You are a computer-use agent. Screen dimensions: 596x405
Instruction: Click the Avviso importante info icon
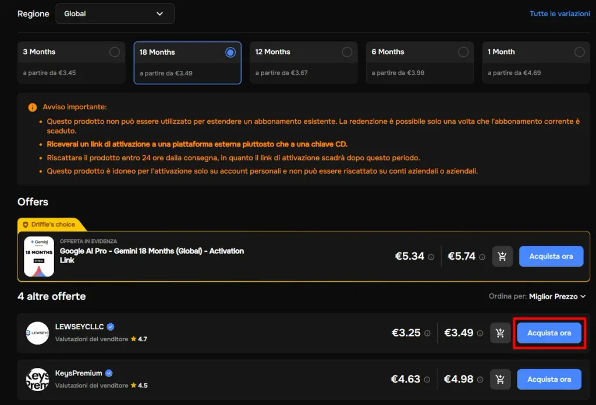[33, 107]
